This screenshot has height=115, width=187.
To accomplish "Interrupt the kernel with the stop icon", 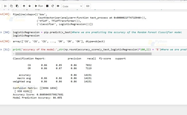I will 47,6.
